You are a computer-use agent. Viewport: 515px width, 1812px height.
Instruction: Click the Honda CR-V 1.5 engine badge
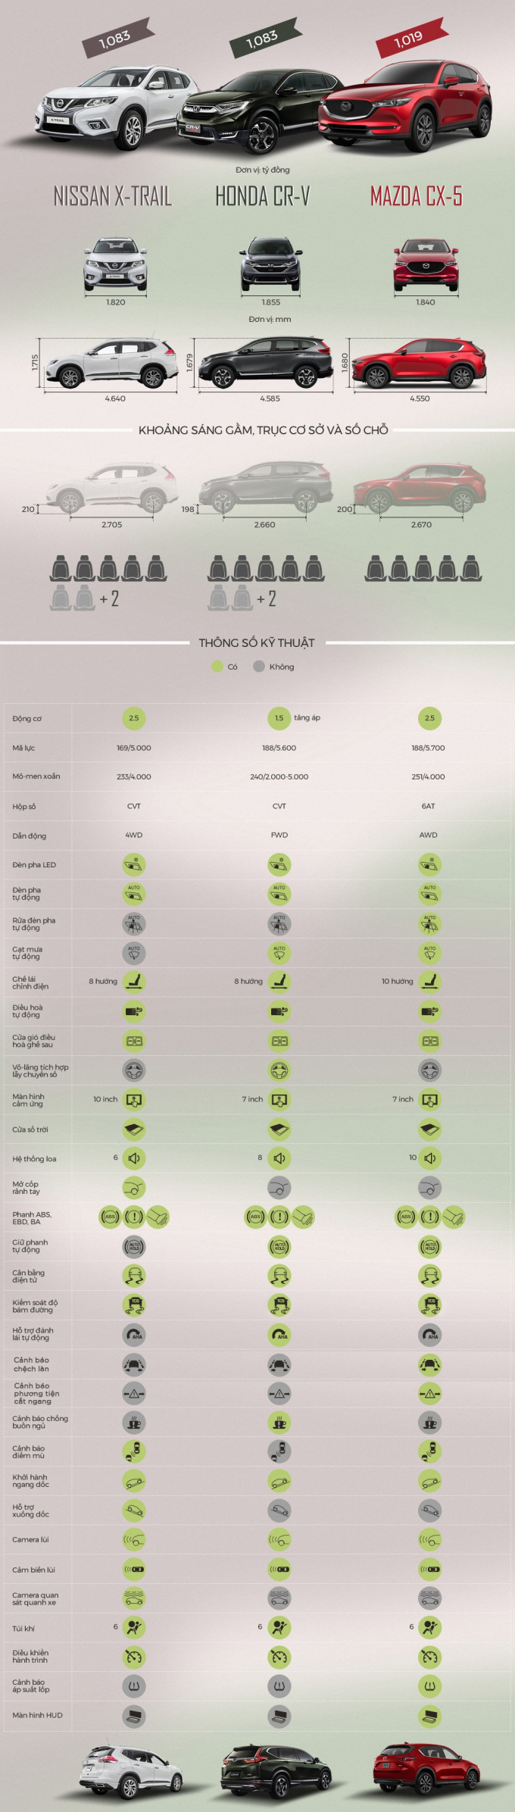pyautogui.click(x=279, y=718)
